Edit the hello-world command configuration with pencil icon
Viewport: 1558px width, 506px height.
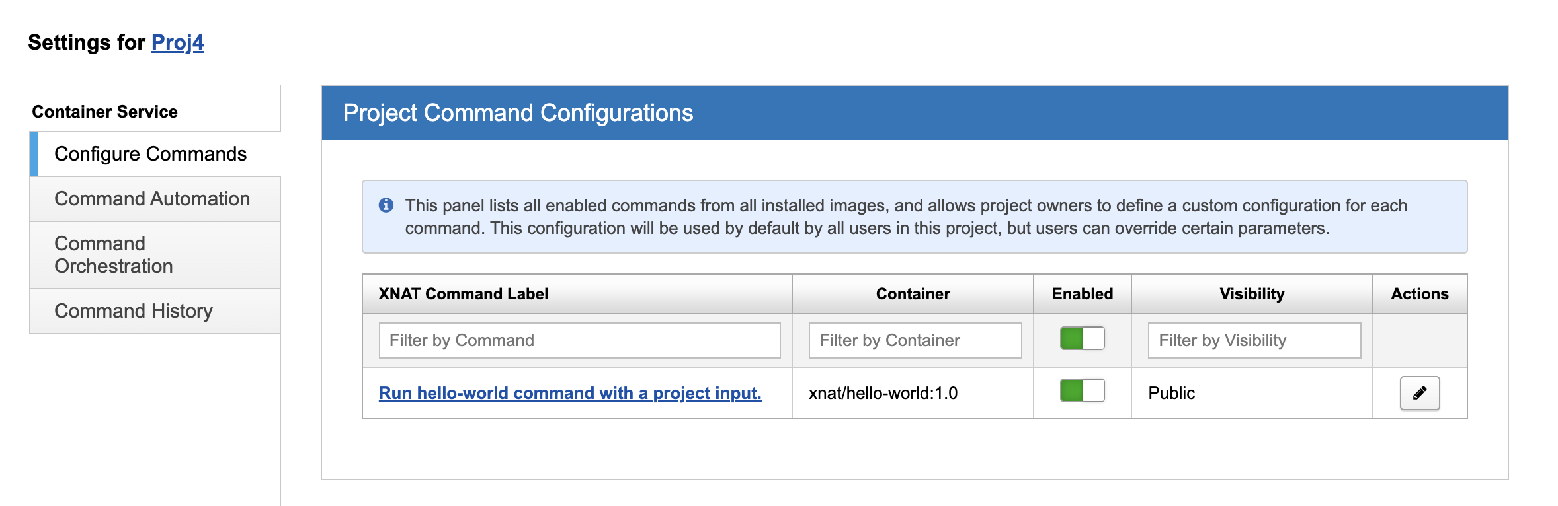(1419, 393)
